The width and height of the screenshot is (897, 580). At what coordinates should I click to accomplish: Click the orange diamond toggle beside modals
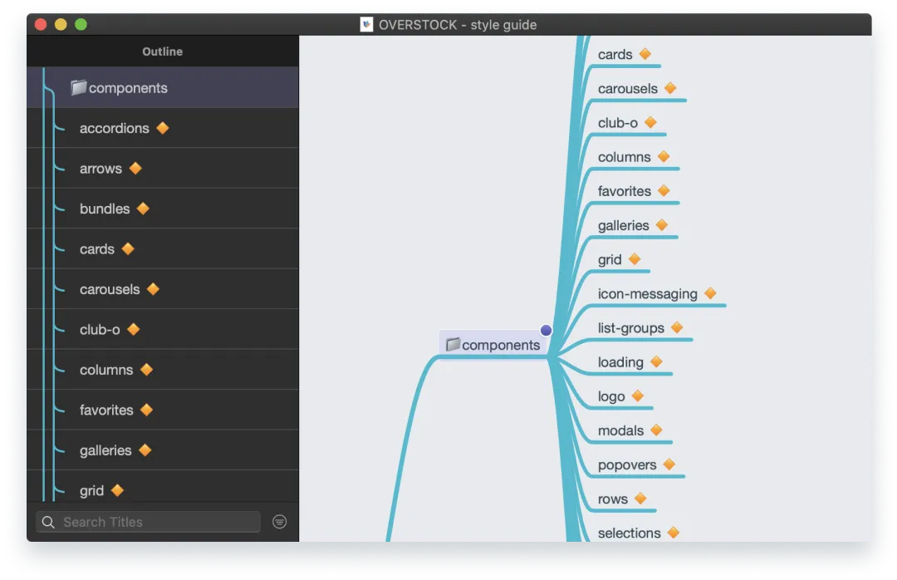[657, 430]
